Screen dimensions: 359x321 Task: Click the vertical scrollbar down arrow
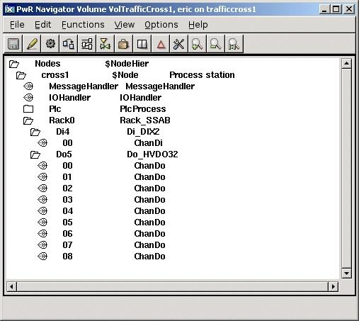tap(346, 274)
